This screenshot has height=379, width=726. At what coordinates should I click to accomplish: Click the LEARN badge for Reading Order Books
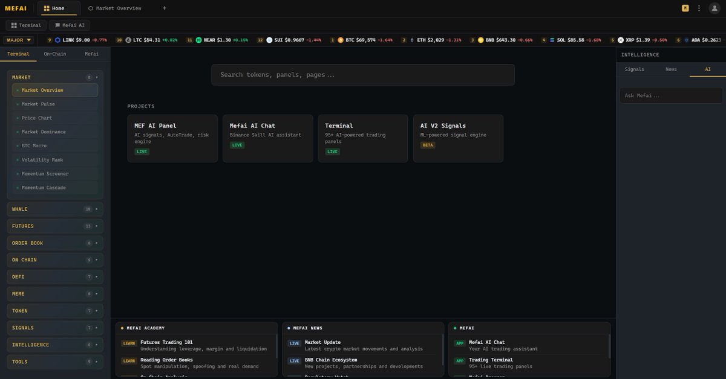coord(129,361)
